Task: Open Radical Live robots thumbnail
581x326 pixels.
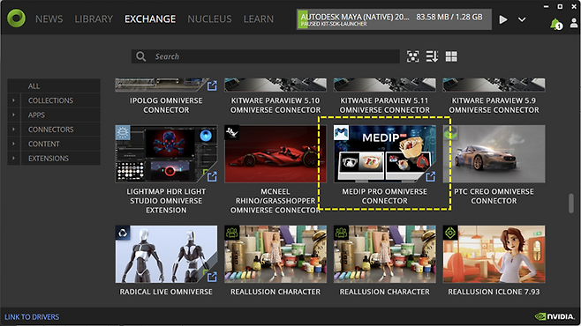Action: tap(166, 255)
